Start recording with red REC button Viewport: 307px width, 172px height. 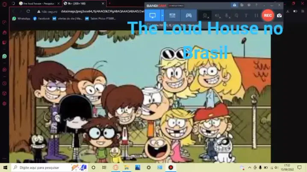268,15
